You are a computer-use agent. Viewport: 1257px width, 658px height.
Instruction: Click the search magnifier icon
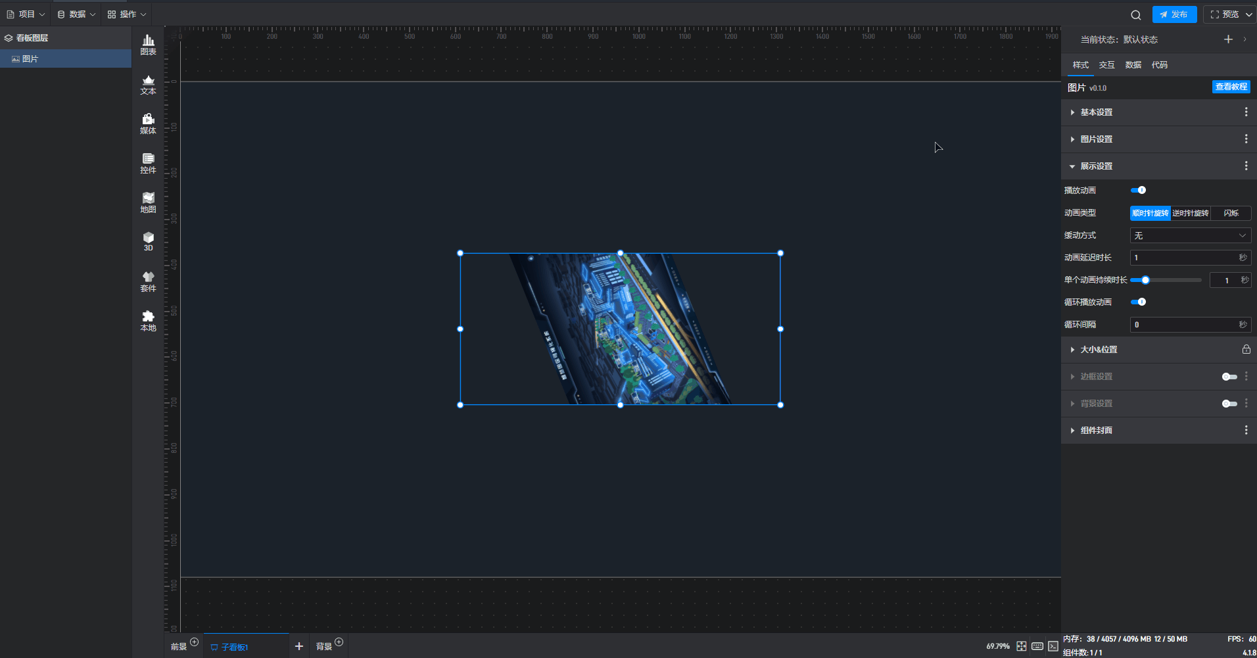(1135, 14)
